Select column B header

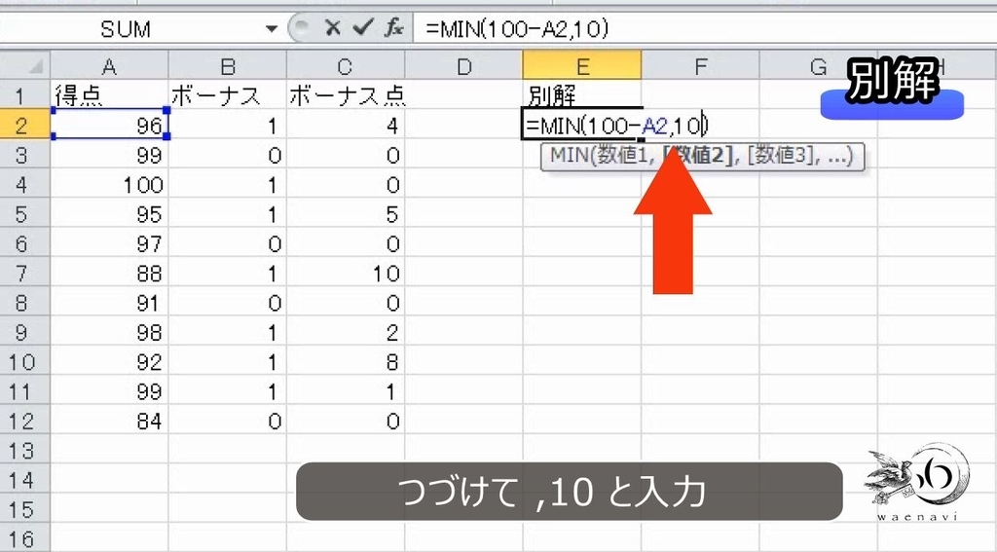(228, 66)
